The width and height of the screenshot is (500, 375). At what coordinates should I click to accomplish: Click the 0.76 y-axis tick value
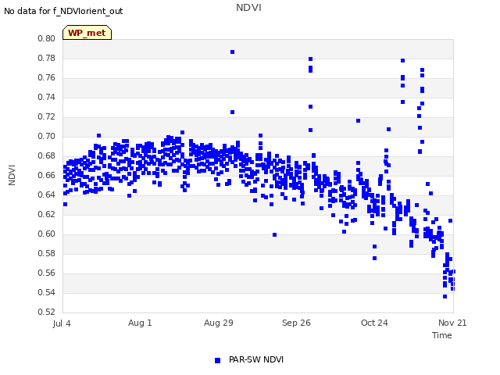point(47,78)
